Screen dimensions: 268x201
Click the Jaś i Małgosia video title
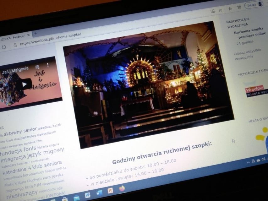(x=15, y=71)
